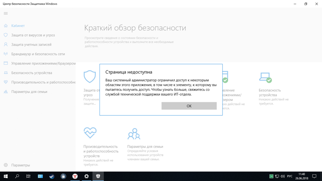Minimize the Defender Security Center window
Image resolution: width=322 pixels, height=181 pixels.
(295, 4)
